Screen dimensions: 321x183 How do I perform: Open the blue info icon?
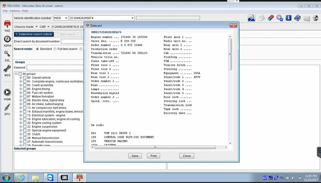point(289,18)
